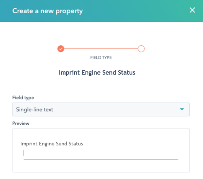Focus the preview text input field
Viewport: 203px width, 179px height.
[x=101, y=153]
